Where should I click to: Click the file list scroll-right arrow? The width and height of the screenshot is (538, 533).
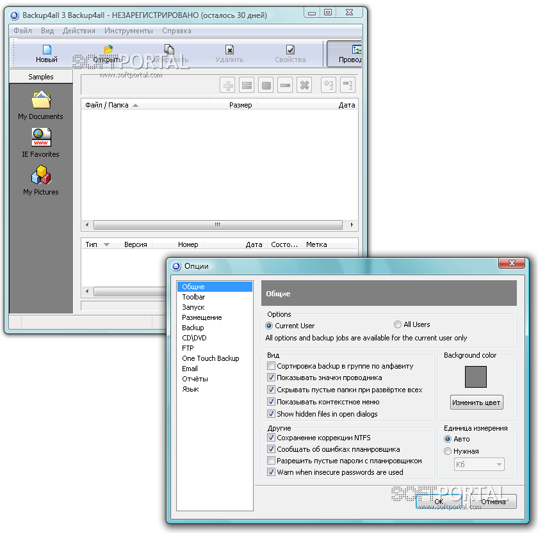pos(352,225)
